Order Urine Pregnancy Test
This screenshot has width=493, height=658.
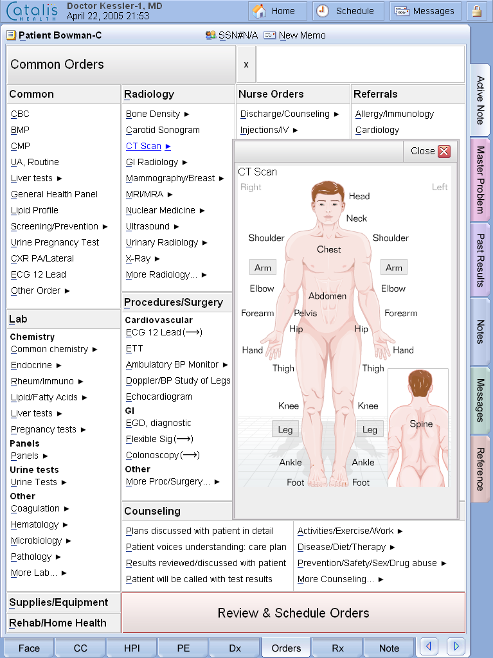click(55, 242)
